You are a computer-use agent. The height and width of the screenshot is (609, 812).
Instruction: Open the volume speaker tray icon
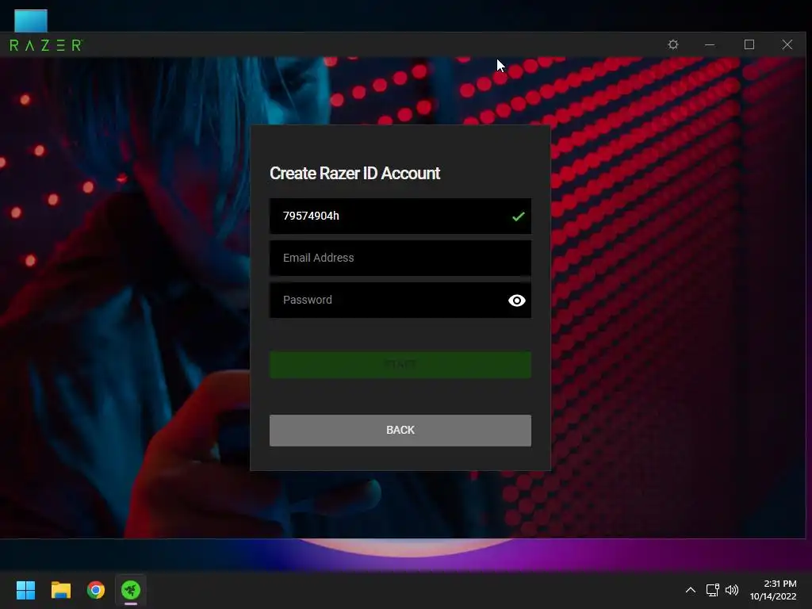click(732, 590)
